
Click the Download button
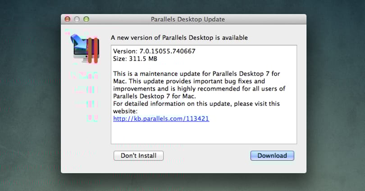point(272,156)
